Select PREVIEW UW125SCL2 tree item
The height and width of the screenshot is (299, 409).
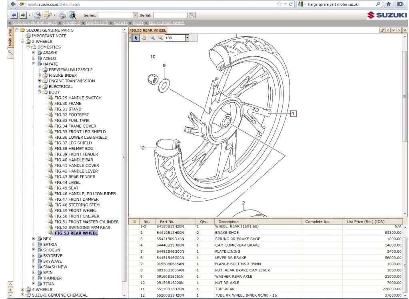(x=71, y=70)
